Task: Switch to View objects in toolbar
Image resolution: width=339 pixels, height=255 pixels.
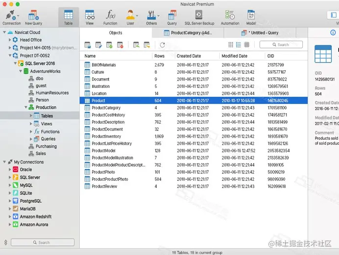Action: (90, 18)
